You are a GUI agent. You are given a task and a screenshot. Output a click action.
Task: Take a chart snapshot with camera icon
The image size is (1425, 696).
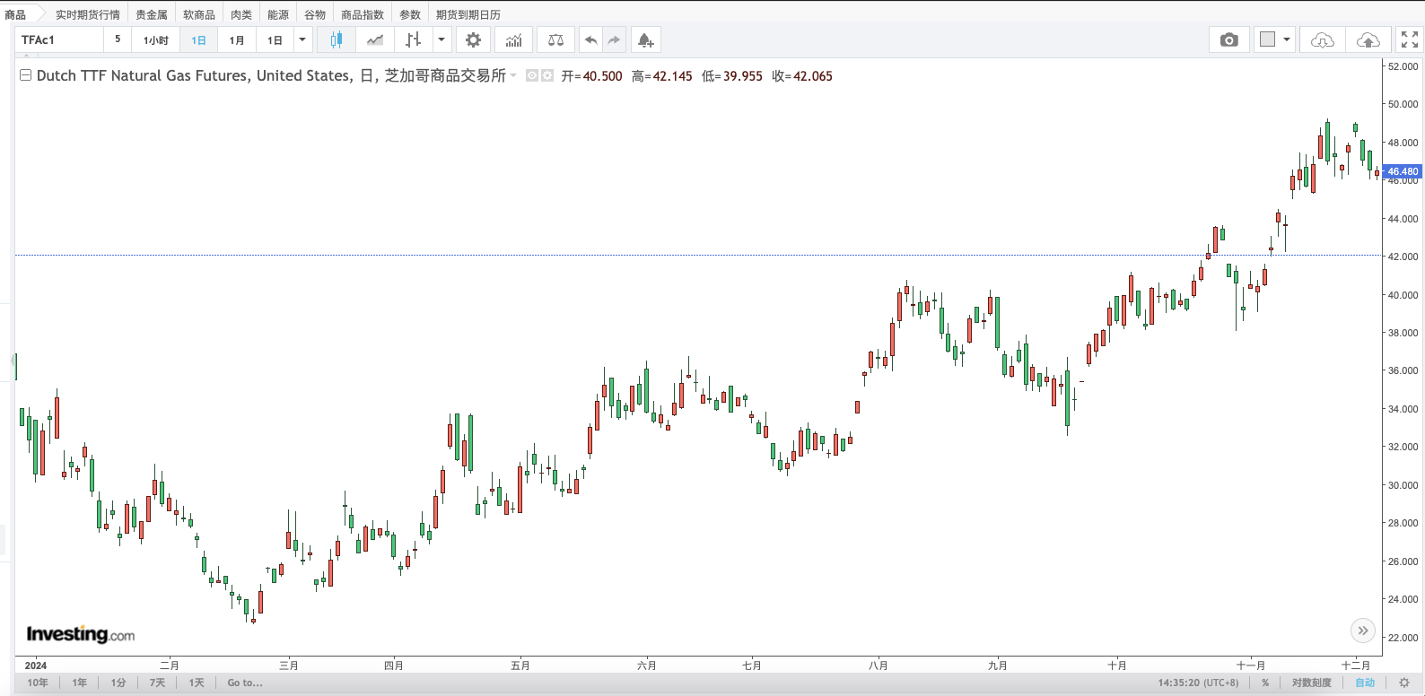click(x=1228, y=40)
